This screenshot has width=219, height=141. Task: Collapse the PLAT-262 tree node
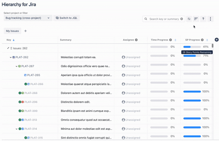point(10,57)
